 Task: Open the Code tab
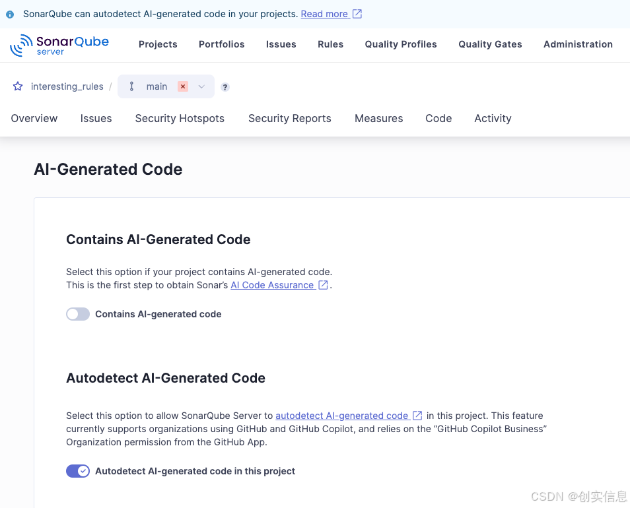[x=438, y=118]
